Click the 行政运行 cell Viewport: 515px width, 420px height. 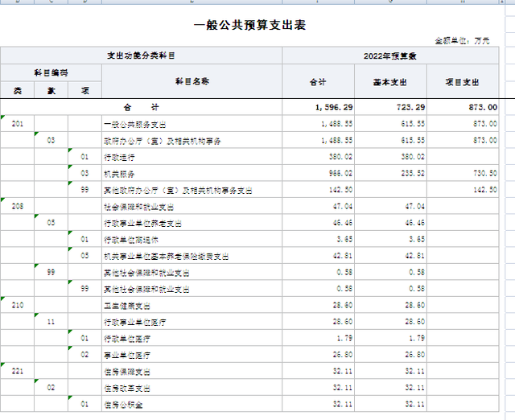pos(119,157)
